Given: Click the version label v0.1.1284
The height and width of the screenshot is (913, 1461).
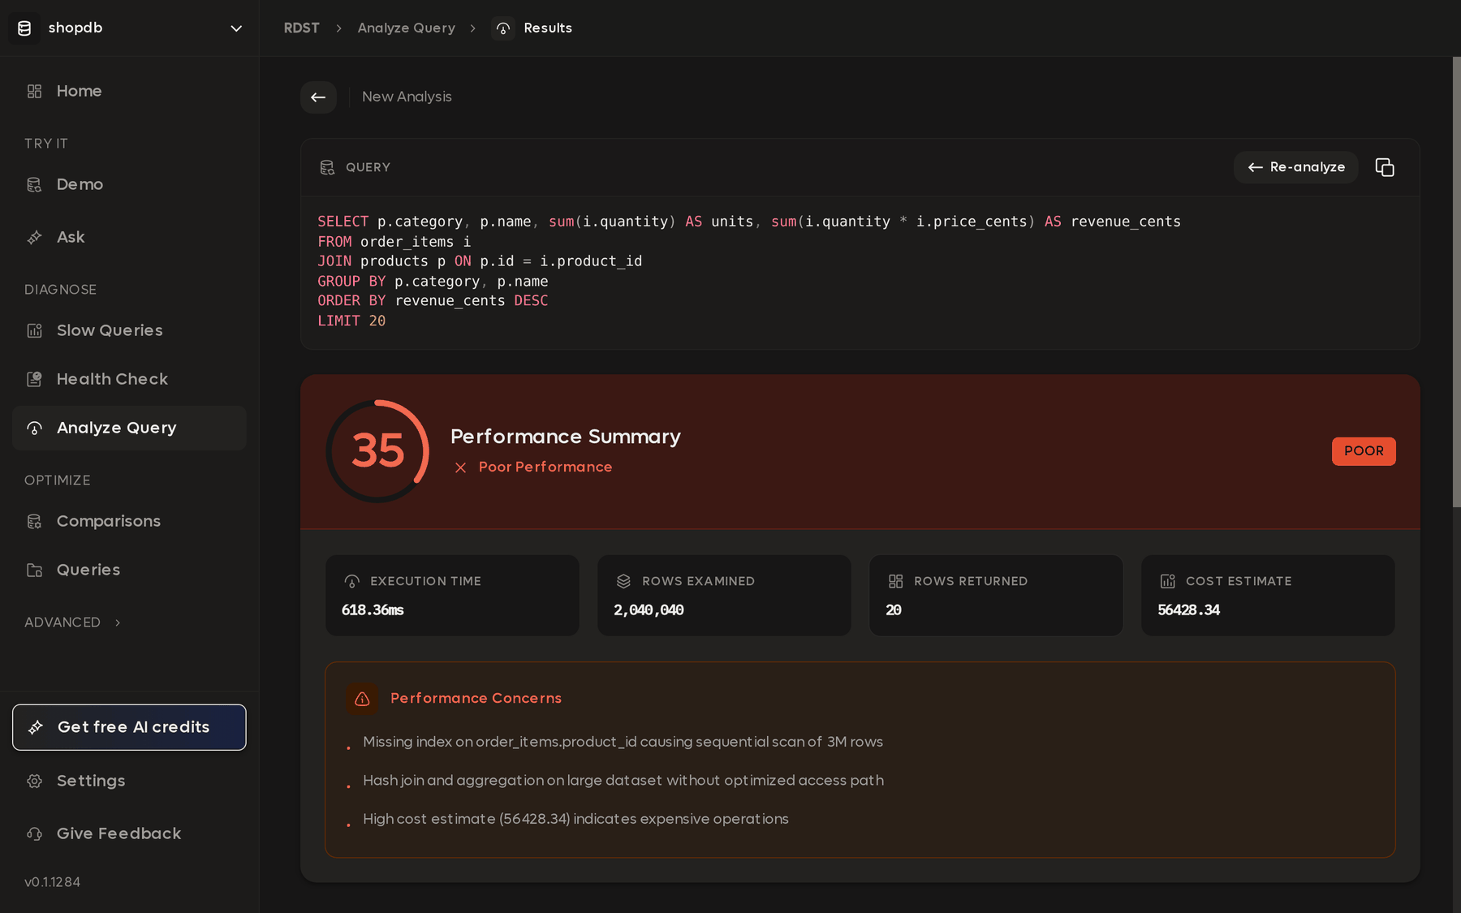Looking at the screenshot, I should click(x=52, y=882).
